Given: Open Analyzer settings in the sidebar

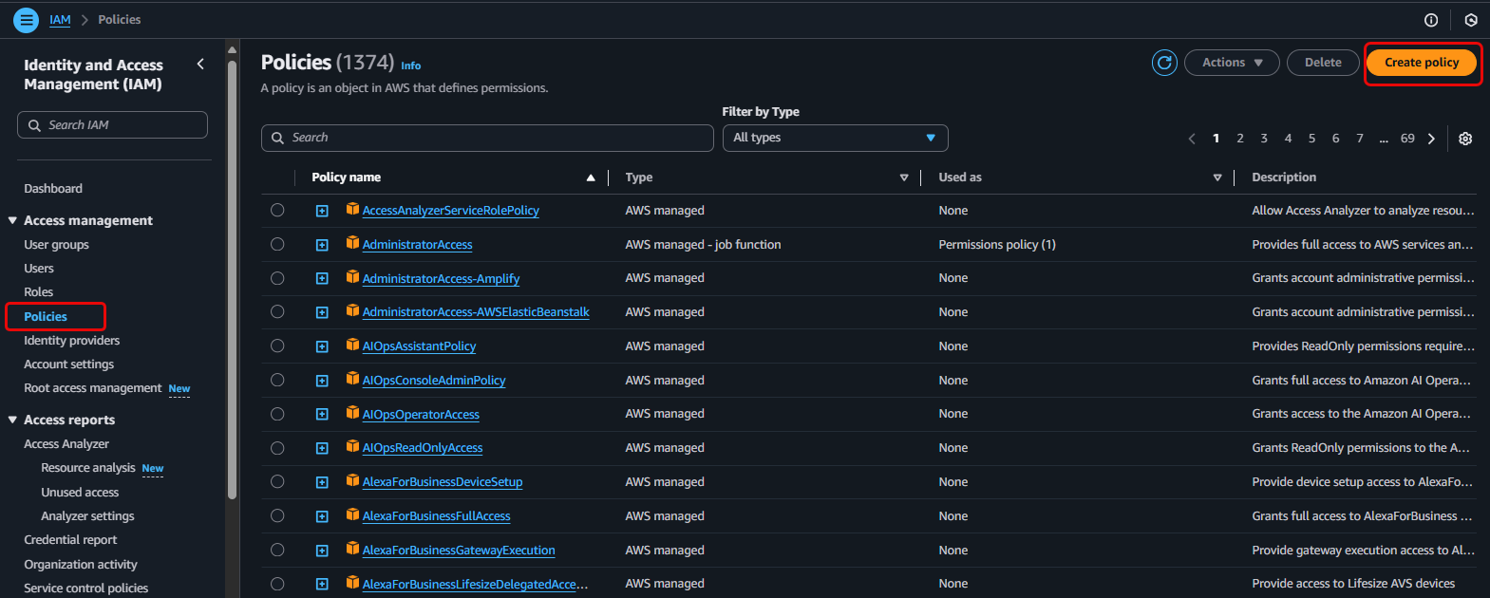Looking at the screenshot, I should click(87, 516).
